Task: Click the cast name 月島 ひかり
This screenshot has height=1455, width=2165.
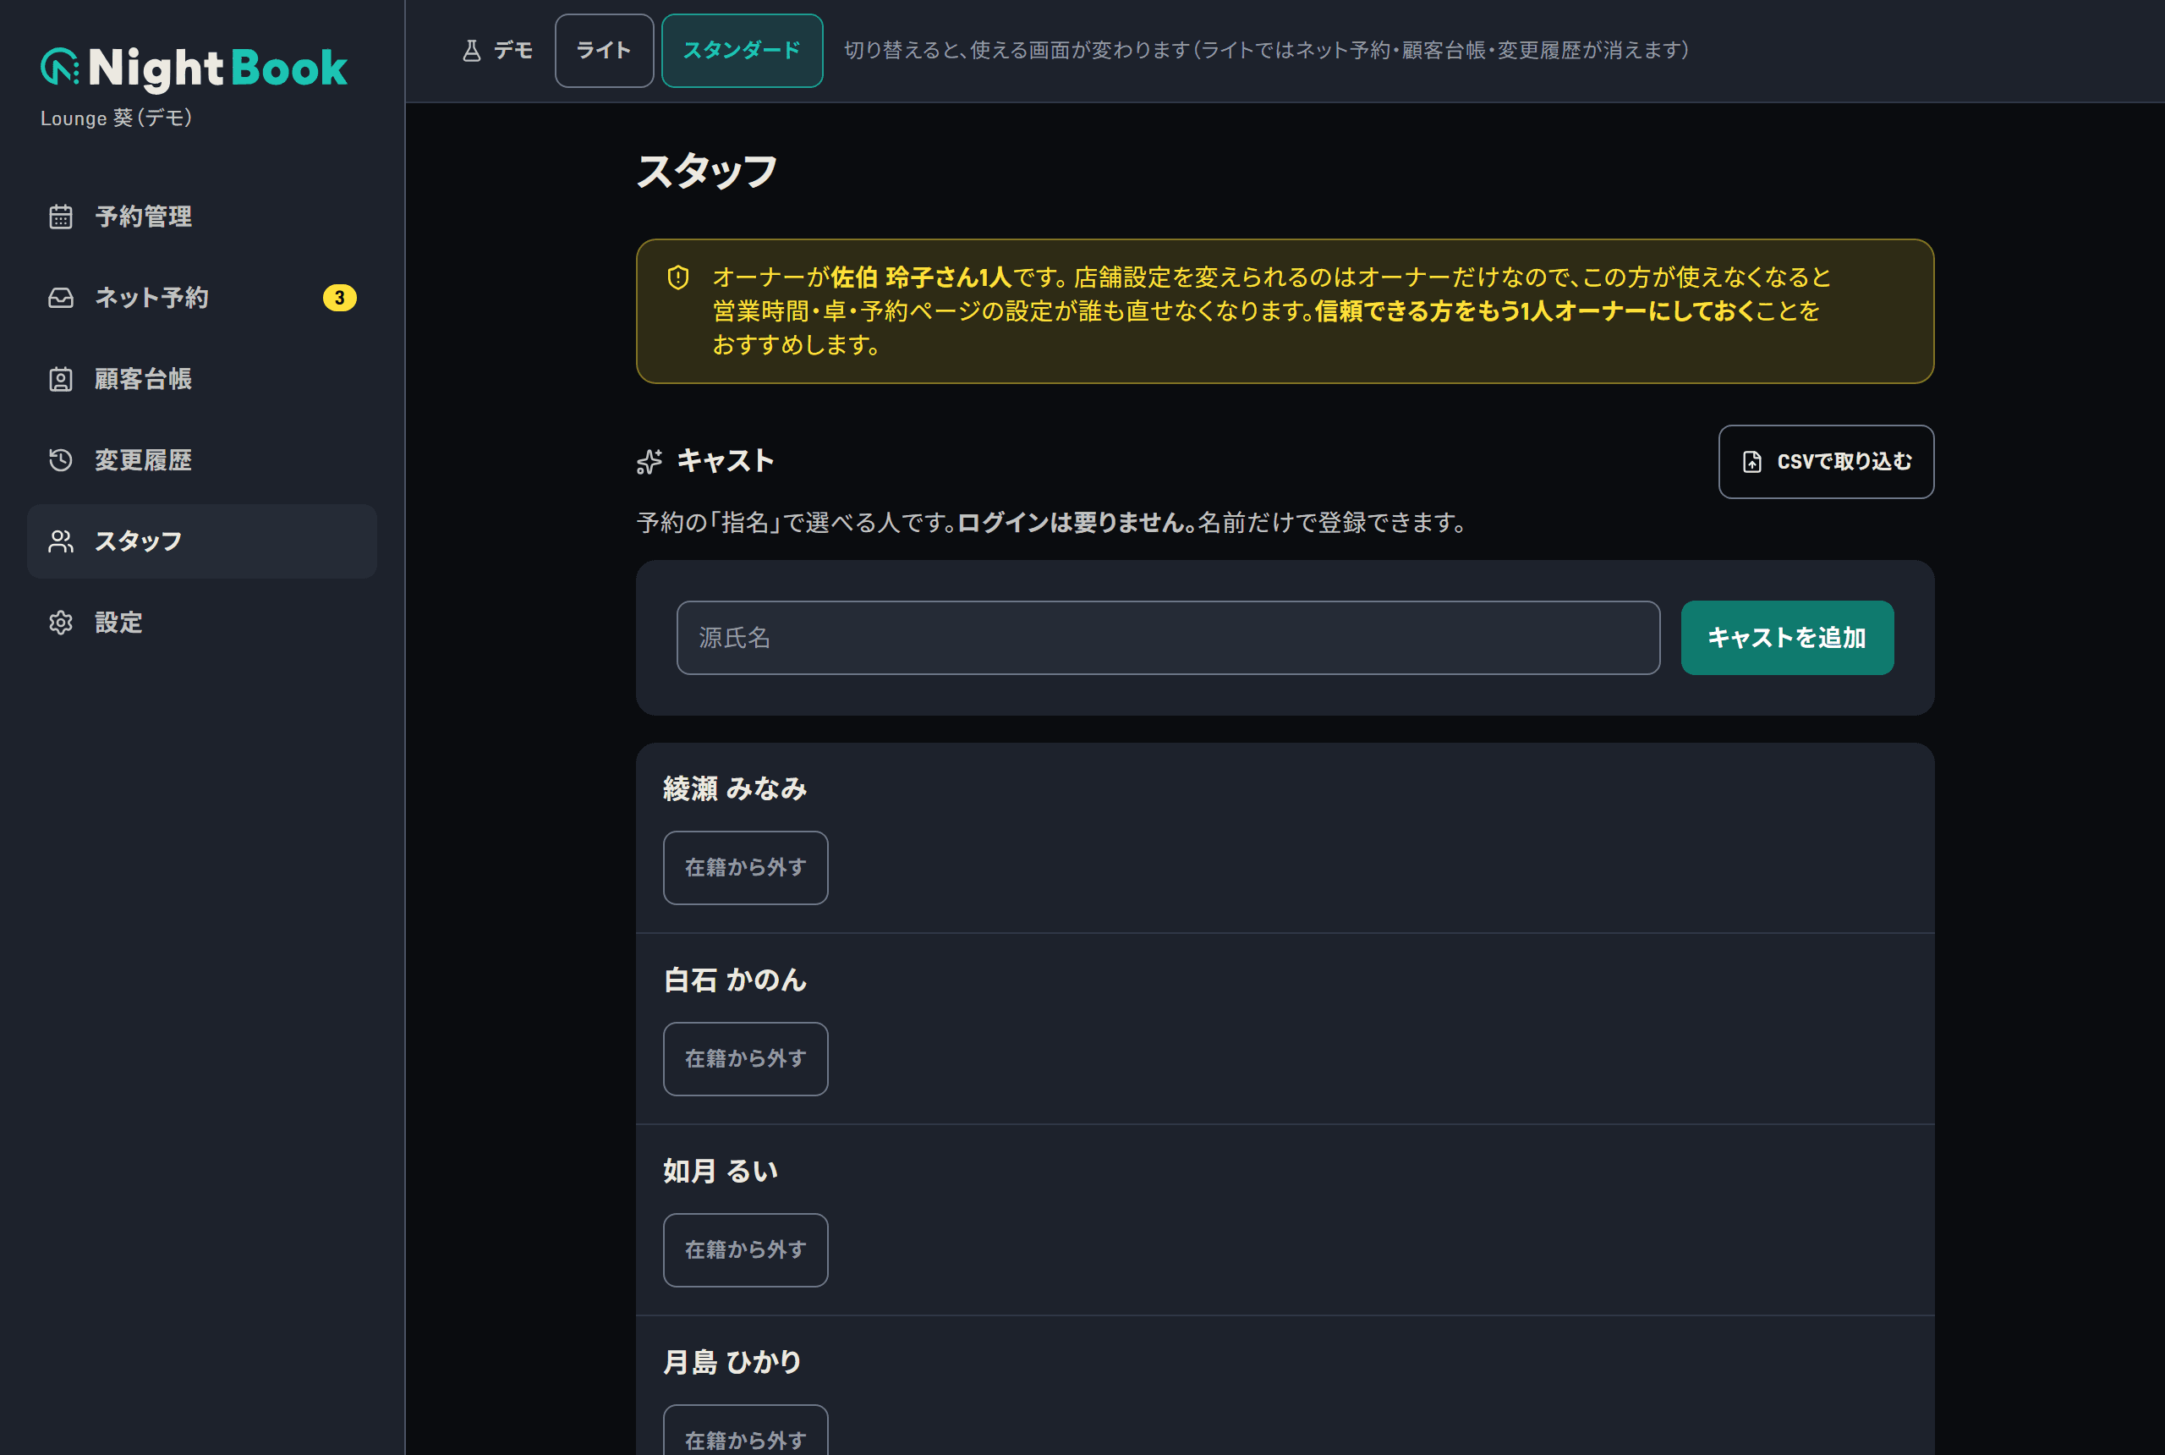Action: (732, 1362)
